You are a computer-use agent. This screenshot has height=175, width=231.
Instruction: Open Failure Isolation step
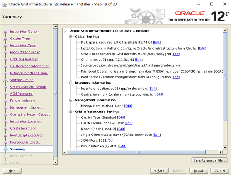point(22,101)
